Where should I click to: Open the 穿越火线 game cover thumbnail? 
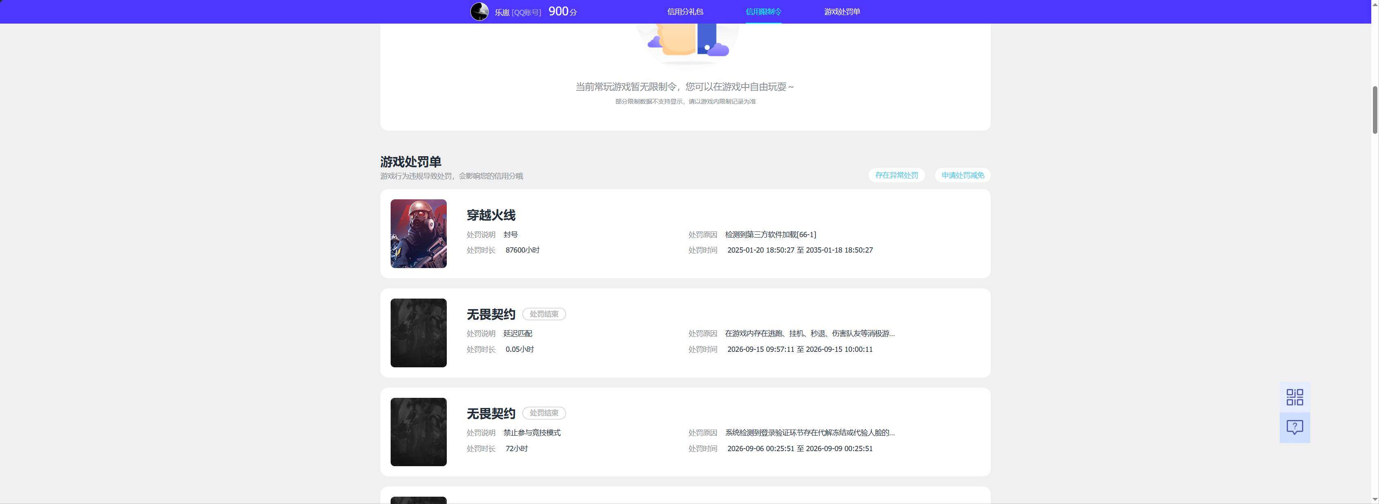click(x=419, y=234)
